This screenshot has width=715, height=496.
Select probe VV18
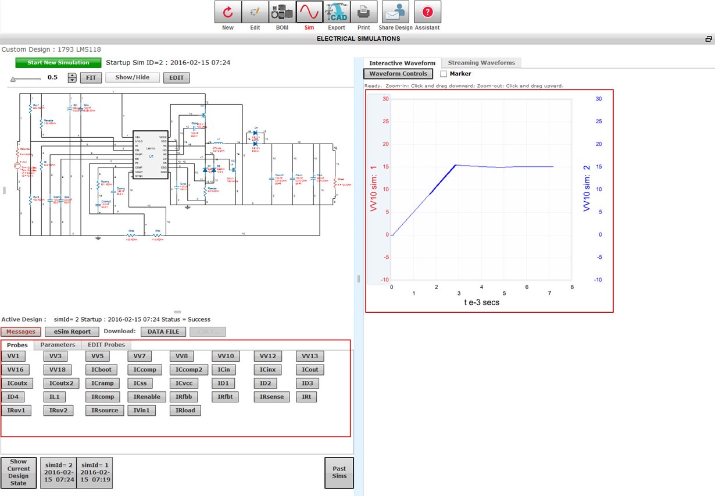coord(58,370)
